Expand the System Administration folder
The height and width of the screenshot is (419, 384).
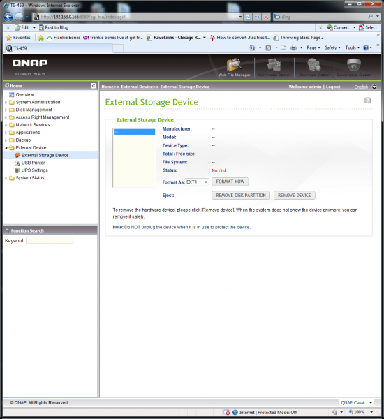[6, 103]
